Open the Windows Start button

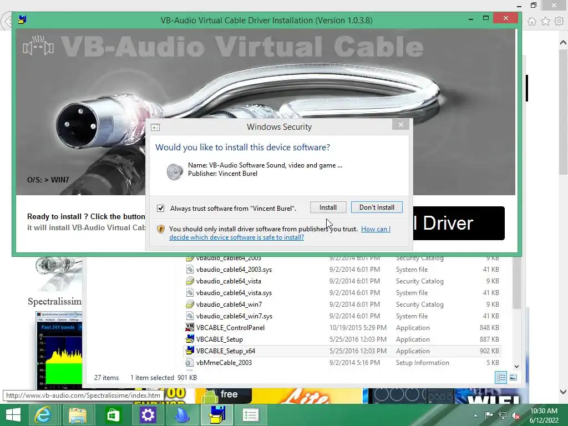click(13, 415)
